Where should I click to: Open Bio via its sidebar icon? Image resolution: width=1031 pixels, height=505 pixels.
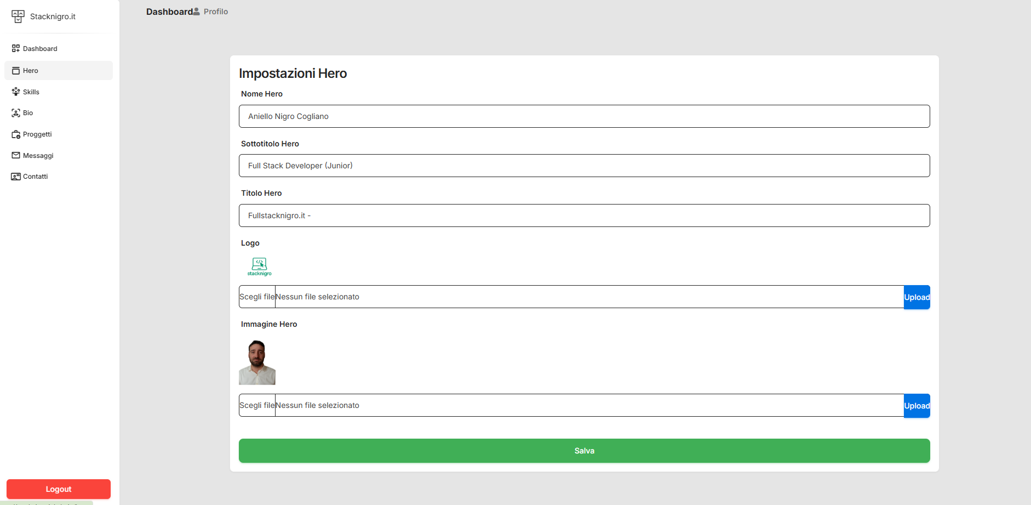pyautogui.click(x=16, y=113)
